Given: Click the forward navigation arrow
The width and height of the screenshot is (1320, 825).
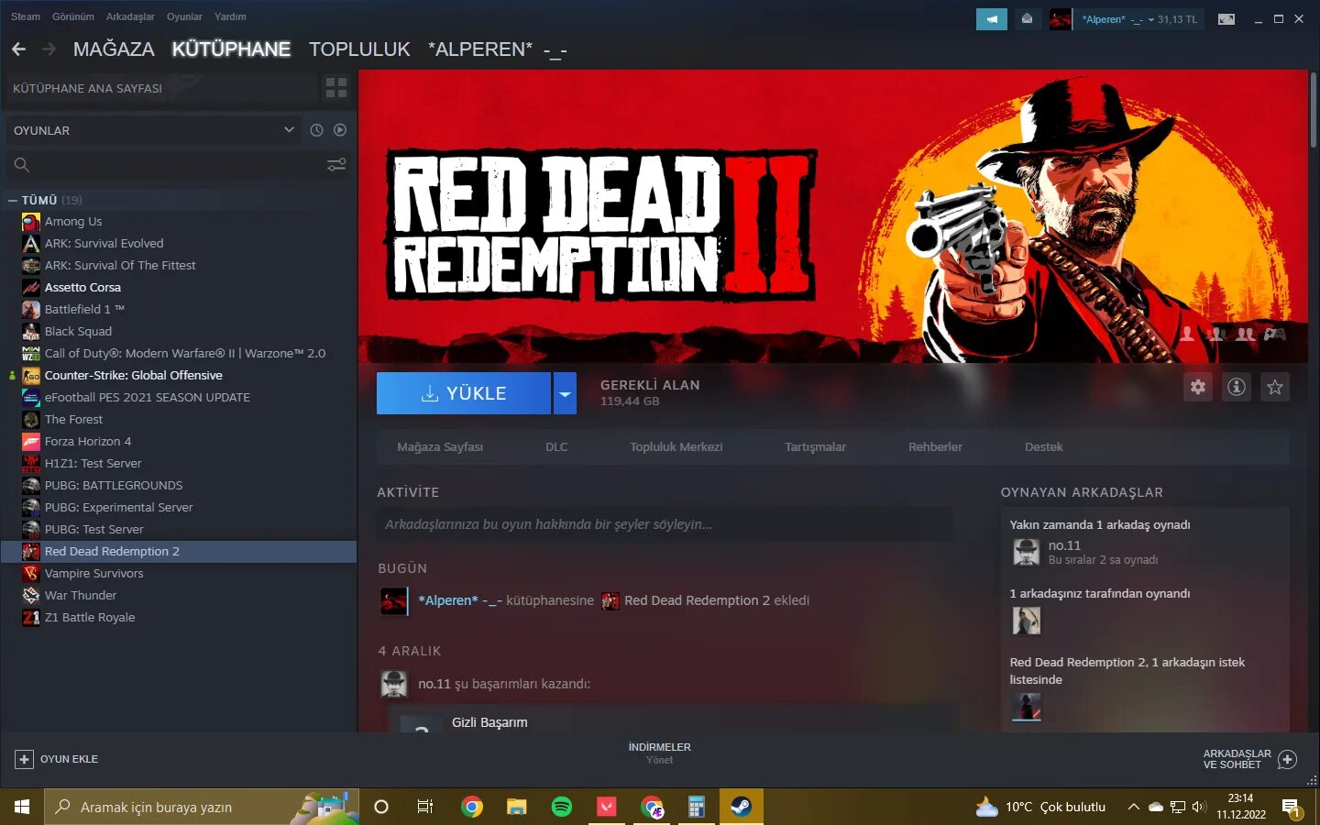Looking at the screenshot, I should click(49, 49).
